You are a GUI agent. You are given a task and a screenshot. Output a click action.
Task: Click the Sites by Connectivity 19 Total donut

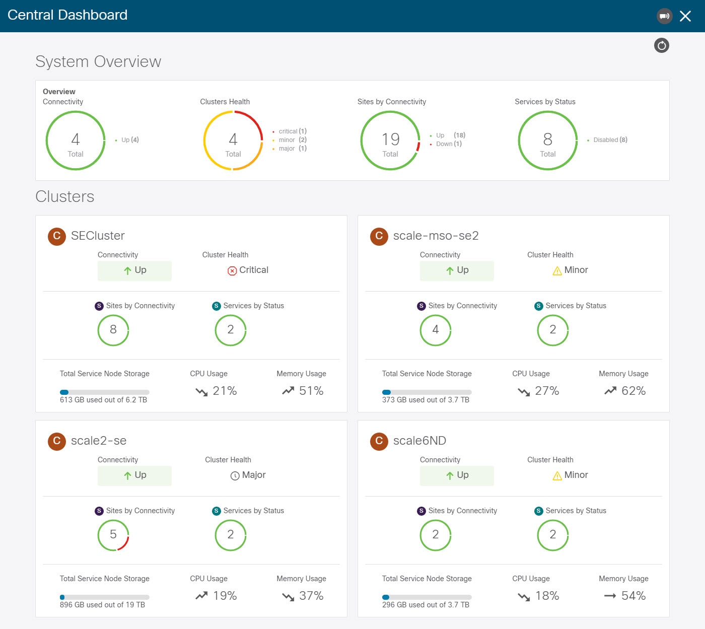(390, 141)
